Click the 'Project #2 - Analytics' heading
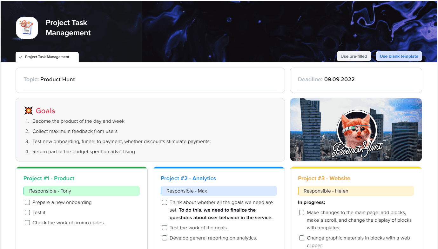This screenshot has width=438, height=249. point(188,178)
